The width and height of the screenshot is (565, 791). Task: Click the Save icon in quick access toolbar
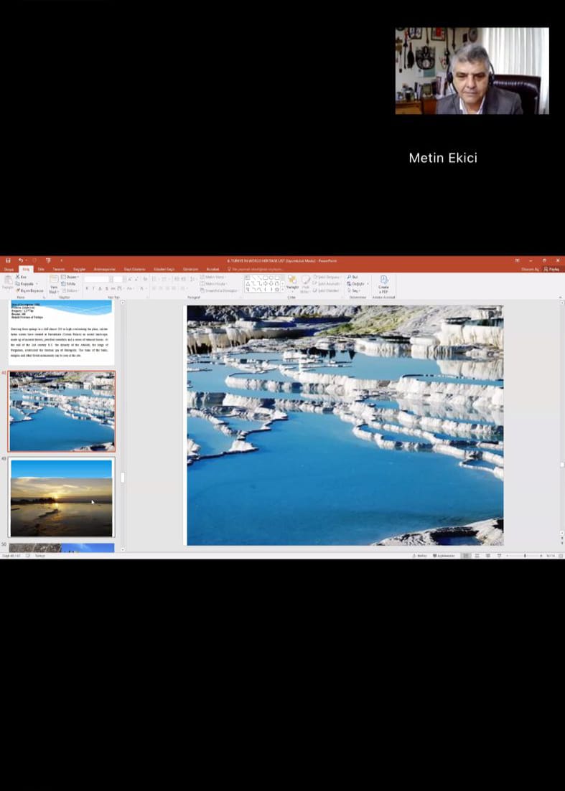tap(7, 260)
